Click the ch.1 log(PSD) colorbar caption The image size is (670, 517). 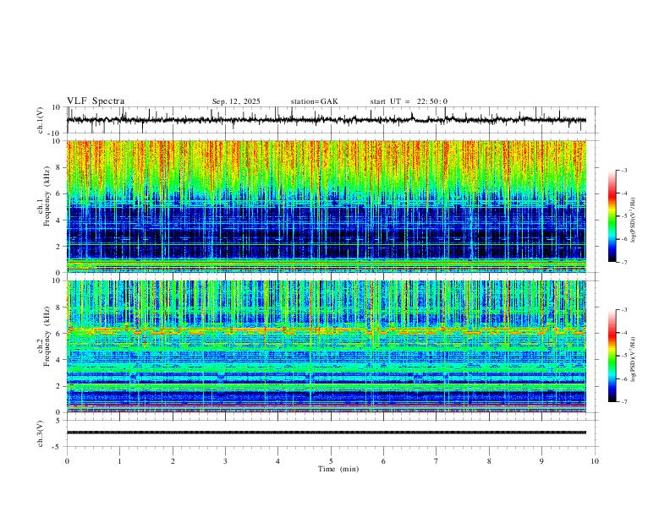pyautogui.click(x=634, y=220)
